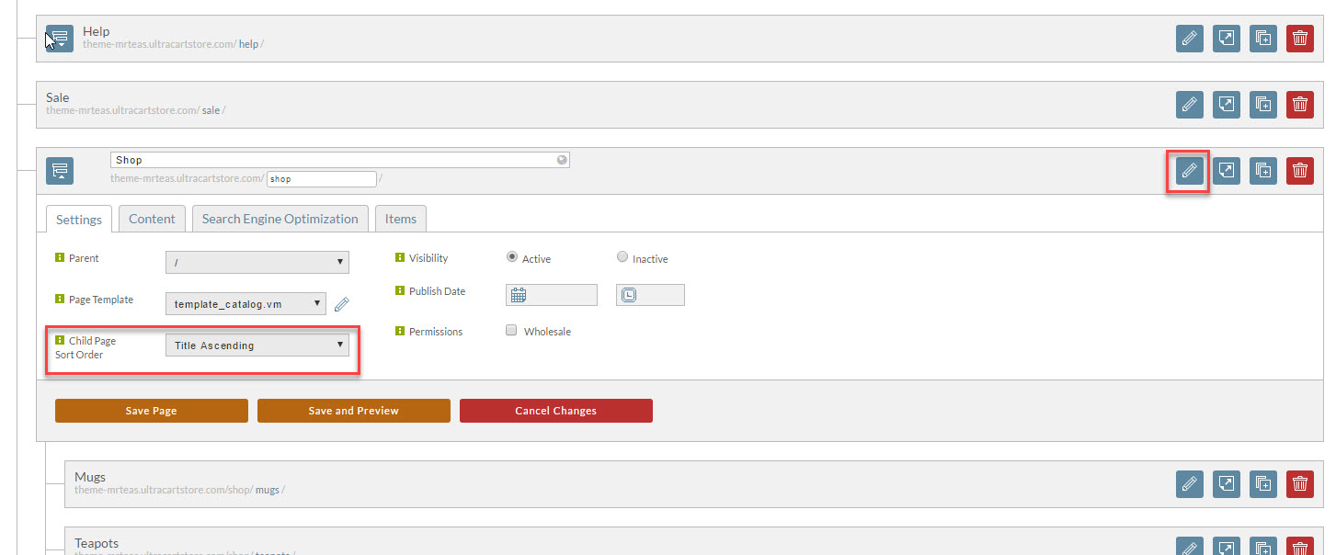Click the Save Page button
Viewport: 1336px width, 555px height.
[152, 411]
